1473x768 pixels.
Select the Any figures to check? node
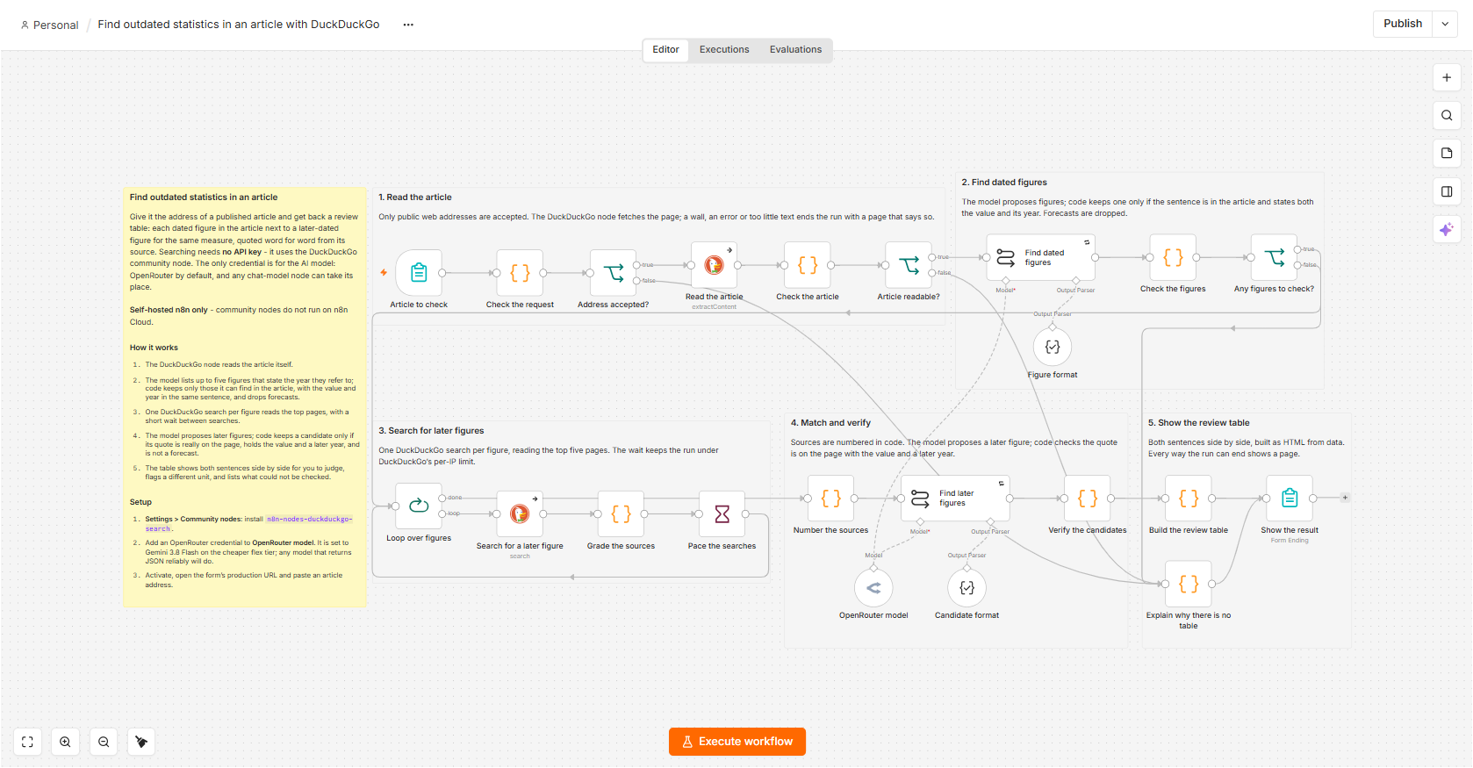[x=1274, y=257]
